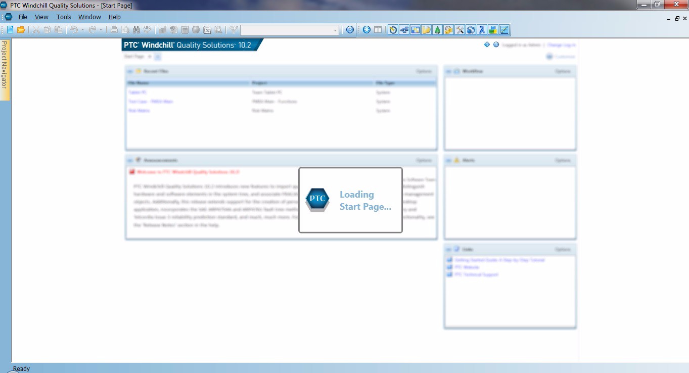Open Print Preview from toolbar
The height and width of the screenshot is (373, 689).
(x=125, y=30)
